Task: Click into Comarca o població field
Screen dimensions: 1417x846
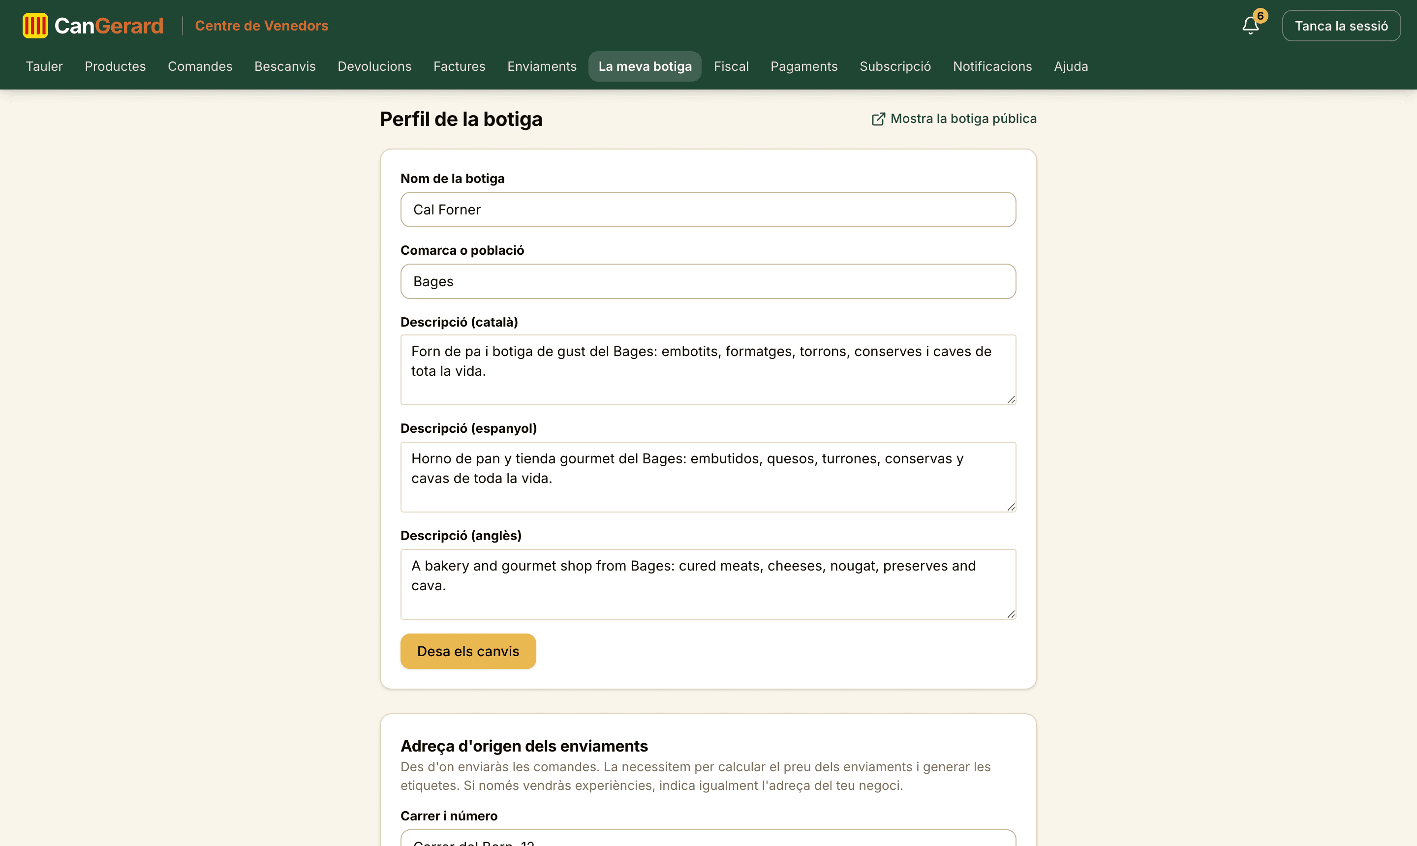Action: [x=708, y=281]
